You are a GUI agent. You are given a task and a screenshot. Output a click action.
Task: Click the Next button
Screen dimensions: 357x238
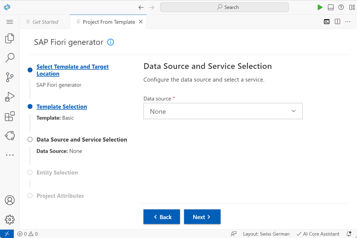pyautogui.click(x=202, y=217)
